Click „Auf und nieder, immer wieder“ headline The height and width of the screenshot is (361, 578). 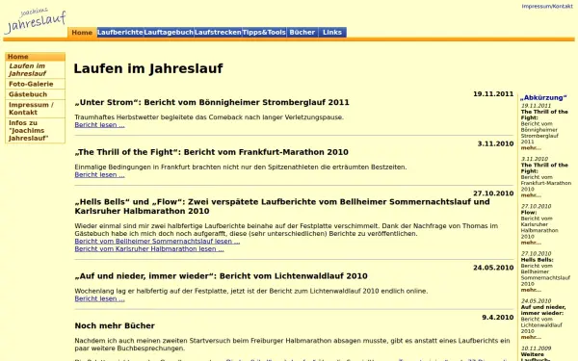(221, 276)
